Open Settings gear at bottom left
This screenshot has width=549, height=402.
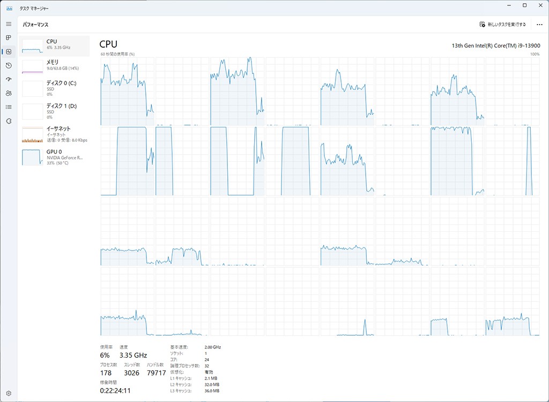point(9,393)
